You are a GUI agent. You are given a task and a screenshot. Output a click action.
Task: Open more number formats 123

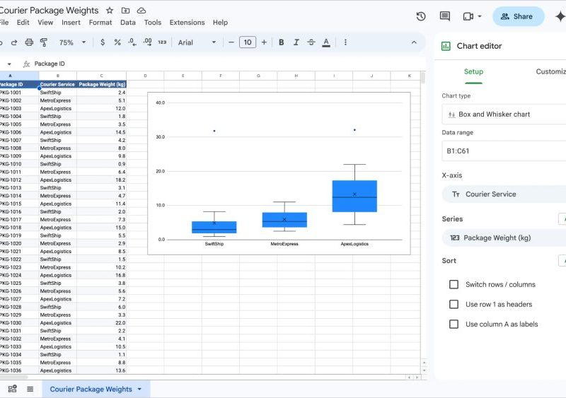tap(162, 42)
